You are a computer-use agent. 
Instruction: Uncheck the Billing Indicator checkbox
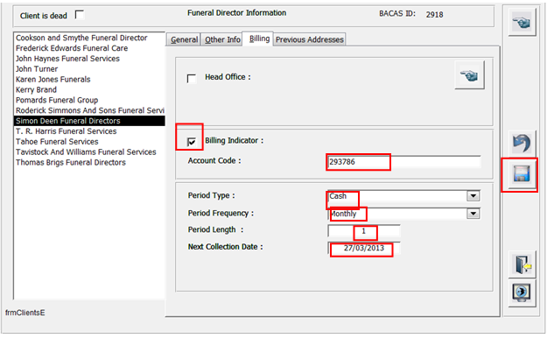[x=192, y=141]
